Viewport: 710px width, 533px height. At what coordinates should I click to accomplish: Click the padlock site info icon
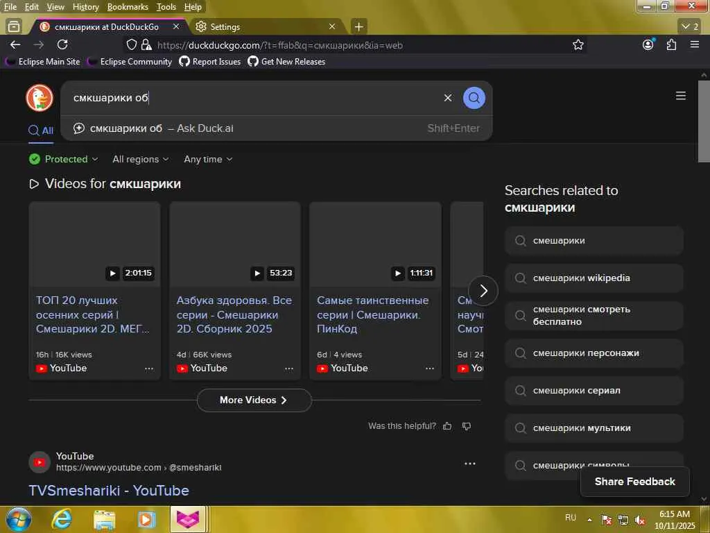point(146,44)
